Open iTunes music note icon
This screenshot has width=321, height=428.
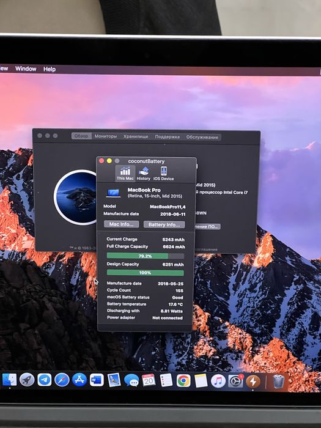point(218,381)
